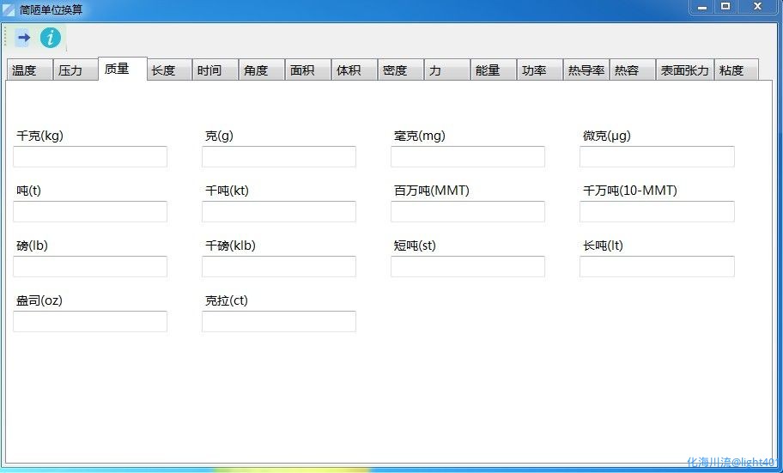Click the app icon in title bar
The width and height of the screenshot is (783, 473).
[x=9, y=9]
